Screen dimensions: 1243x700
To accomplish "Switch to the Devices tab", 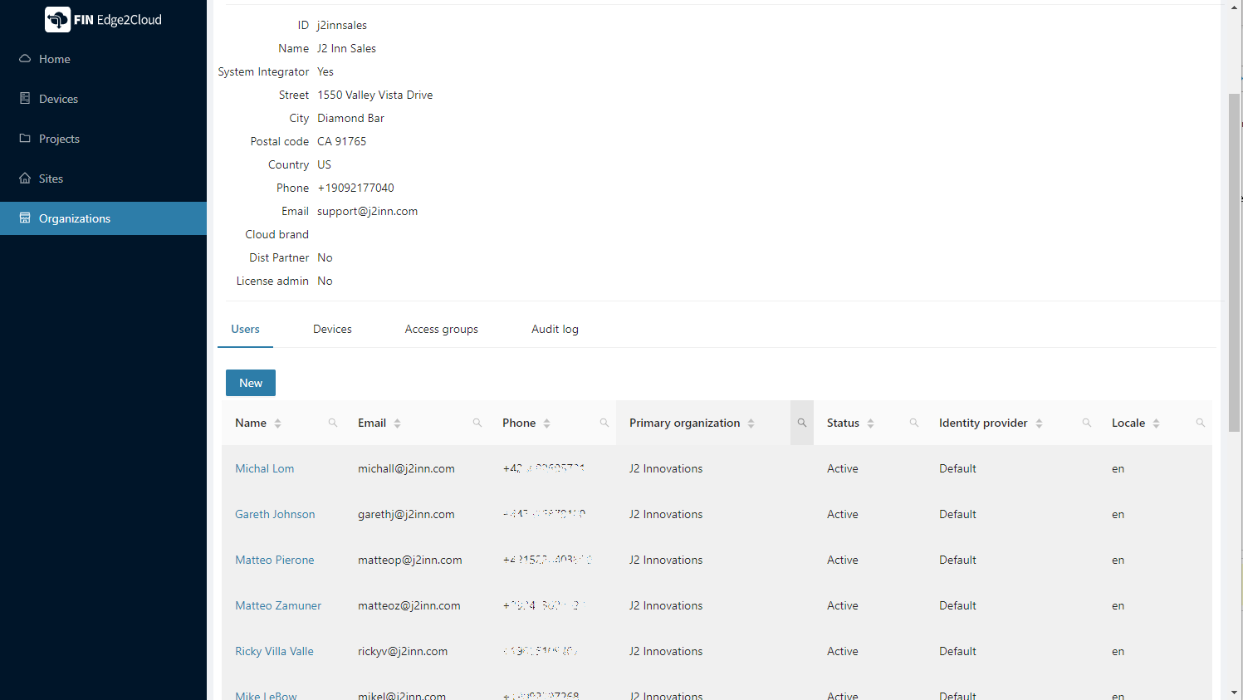I will tap(332, 329).
